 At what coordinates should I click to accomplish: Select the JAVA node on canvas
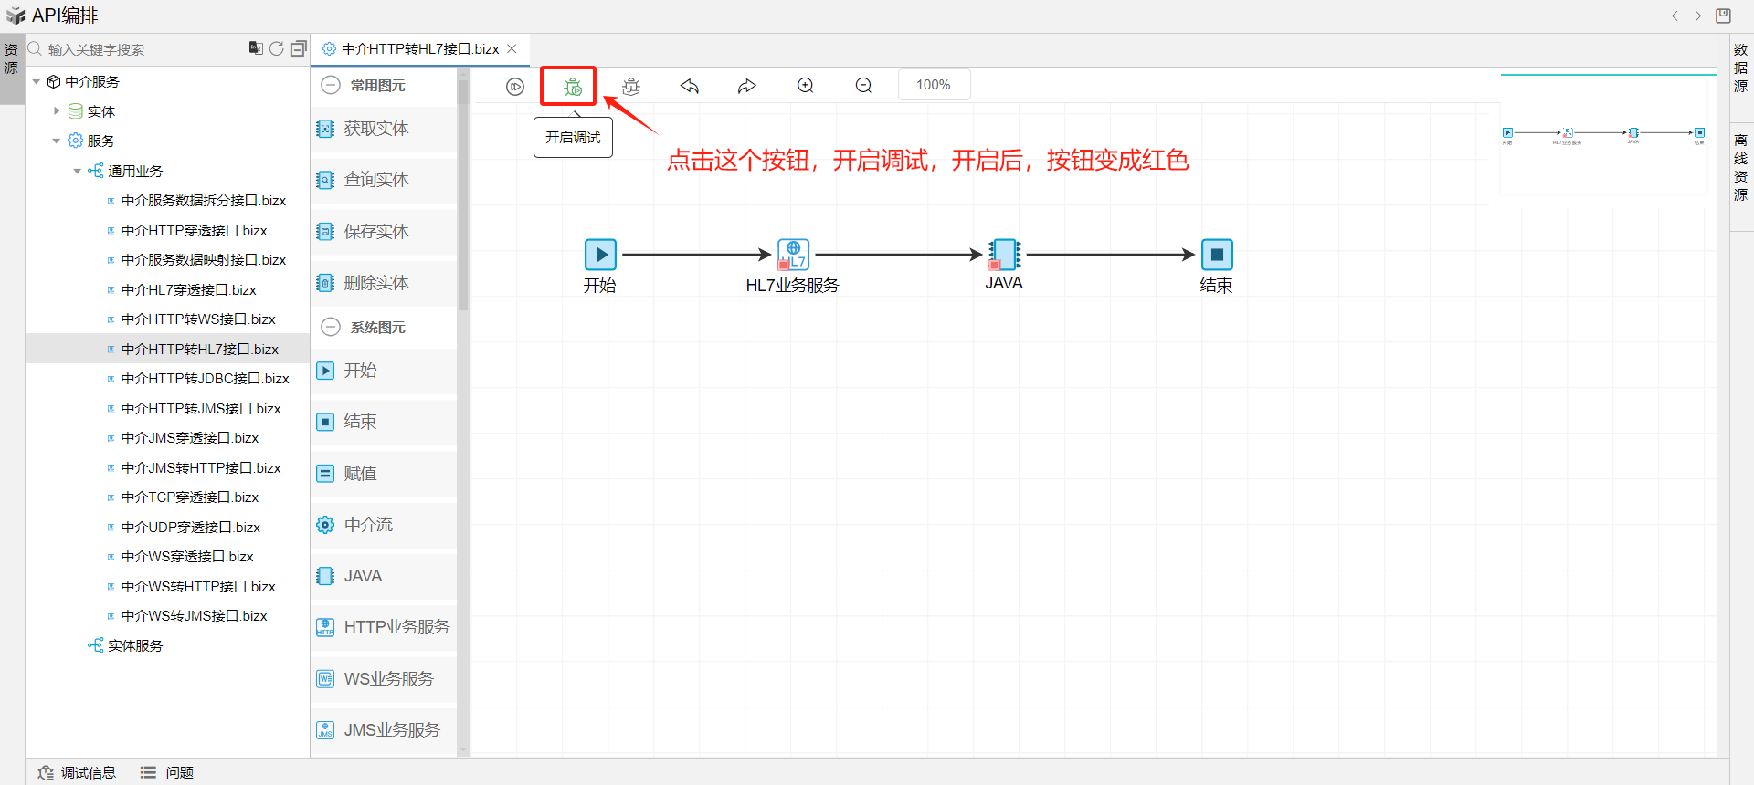click(x=1004, y=255)
